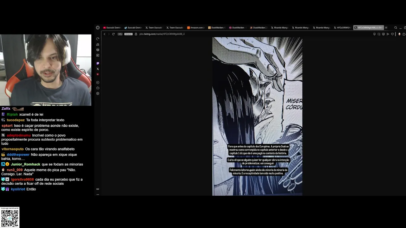Click the send arrow icon in address bar
This screenshot has width=406, height=228.
click(x=388, y=34)
